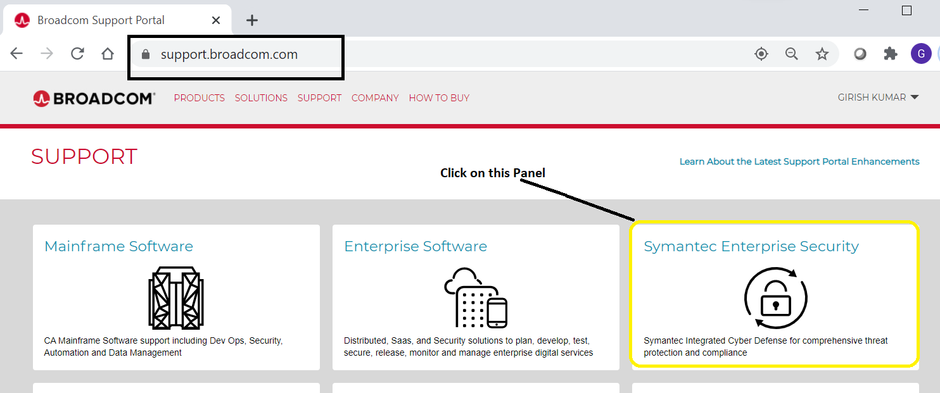940x393 pixels.
Task: Click the Symantec Integrated Cyber Defense description
Action: [x=766, y=347]
